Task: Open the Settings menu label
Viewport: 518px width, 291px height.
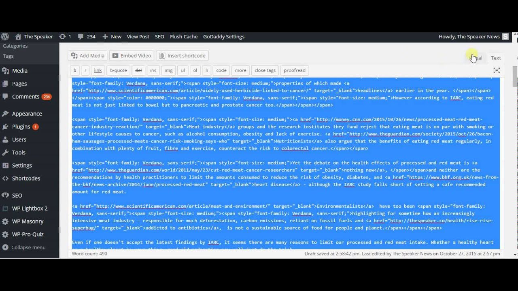Action: 22,165
